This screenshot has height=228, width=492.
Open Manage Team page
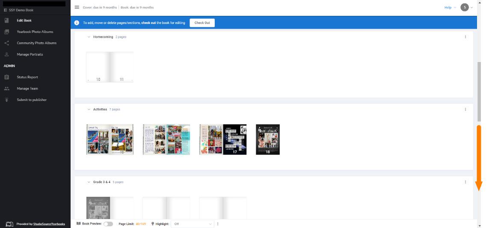[x=27, y=89]
